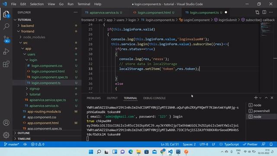Viewport: 277px width, 156px height.
Task: Open app.component.html in explorer
Action: coord(43,123)
